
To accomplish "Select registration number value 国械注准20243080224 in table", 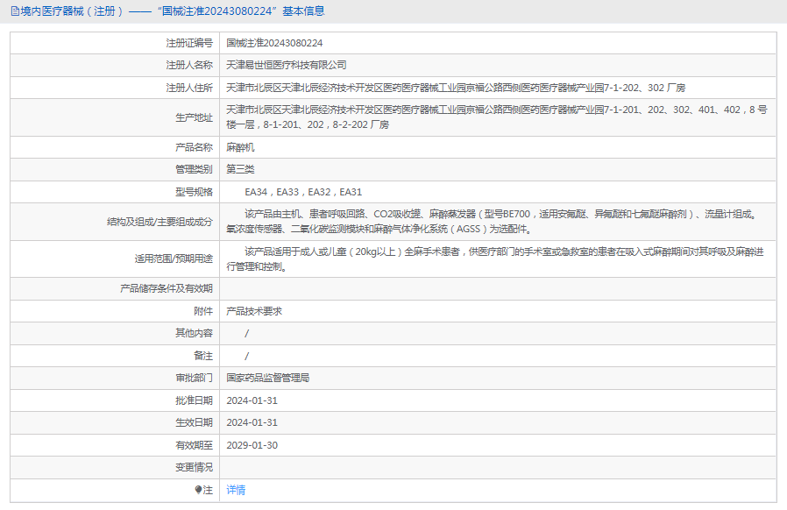I will tap(274, 43).
